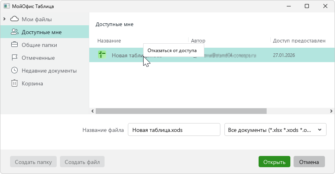Expand the Мои файлы tree node

coord(4,19)
